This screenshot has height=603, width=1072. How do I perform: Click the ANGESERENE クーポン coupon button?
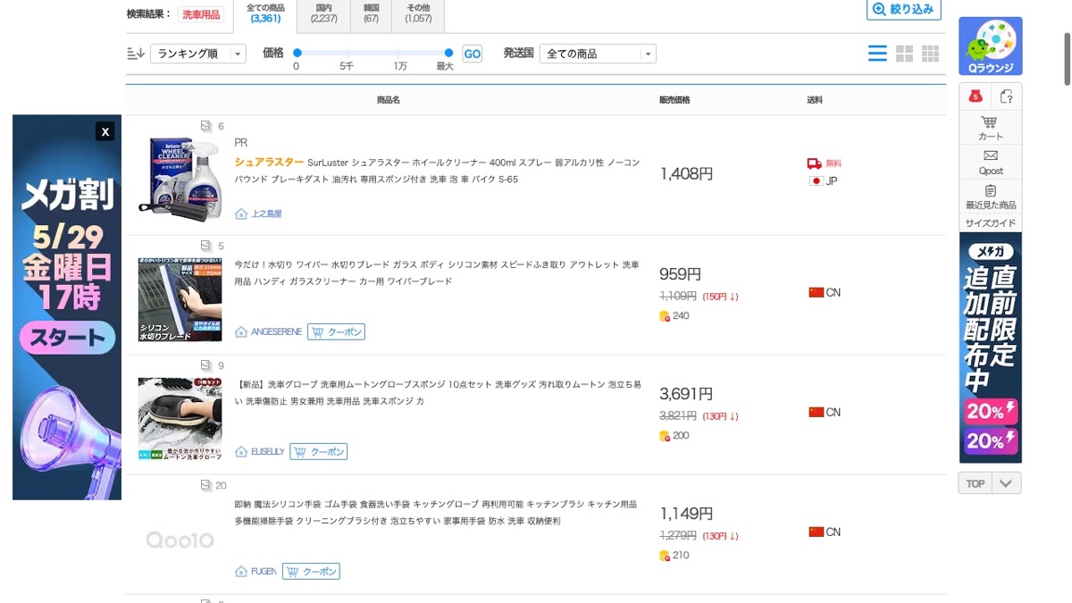pyautogui.click(x=336, y=331)
